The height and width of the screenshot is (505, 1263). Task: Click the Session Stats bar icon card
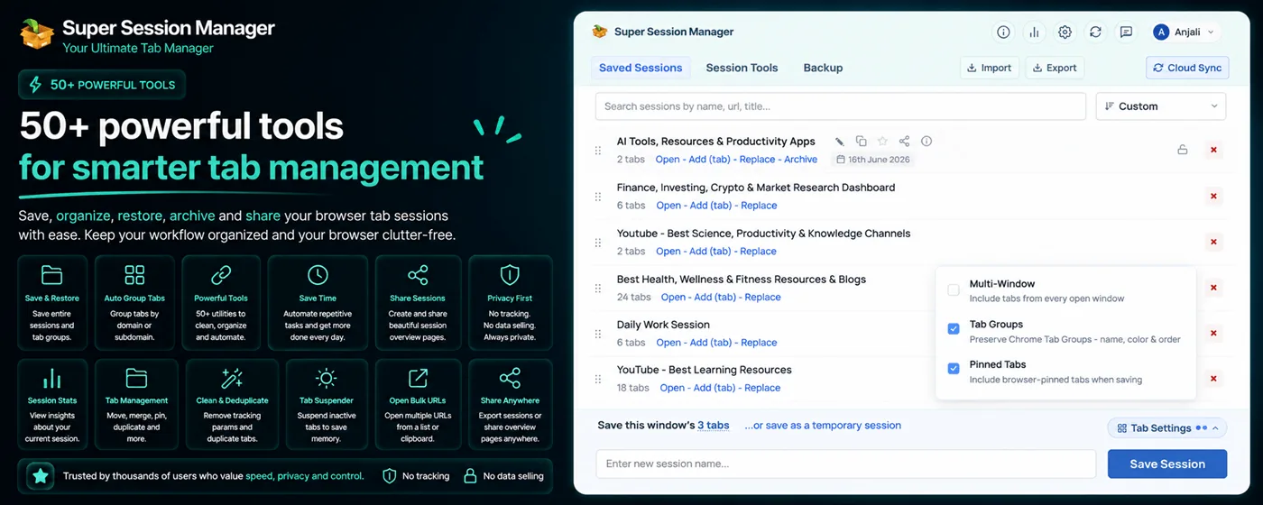click(52, 405)
